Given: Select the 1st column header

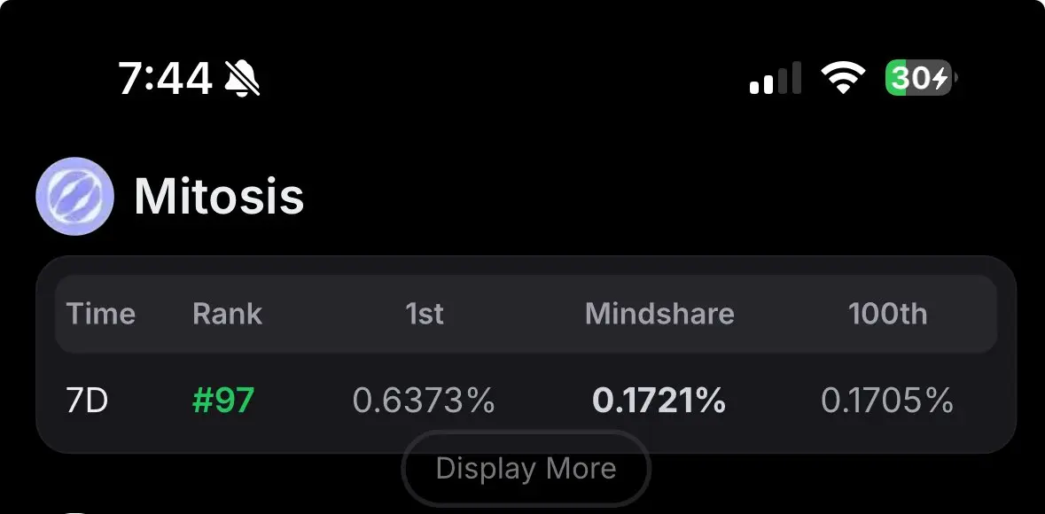Looking at the screenshot, I should pos(425,314).
